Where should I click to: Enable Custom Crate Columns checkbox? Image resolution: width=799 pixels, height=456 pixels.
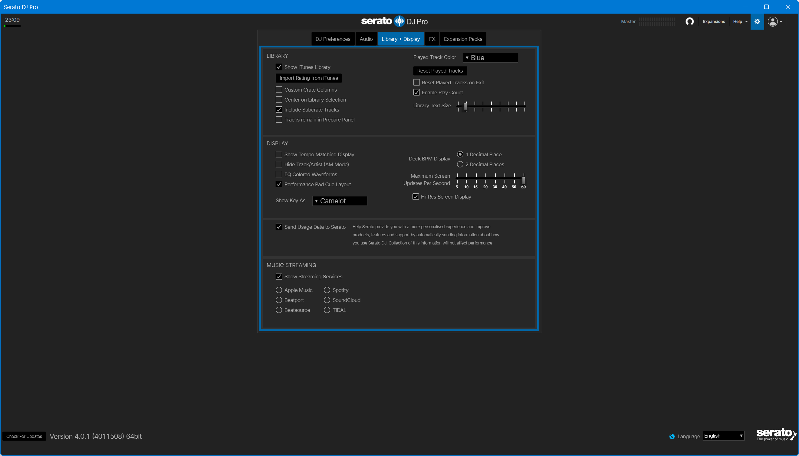(278, 89)
